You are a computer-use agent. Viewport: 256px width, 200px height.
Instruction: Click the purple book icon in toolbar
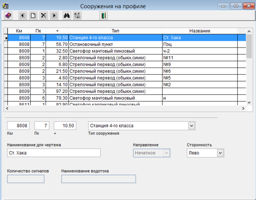point(8,16)
